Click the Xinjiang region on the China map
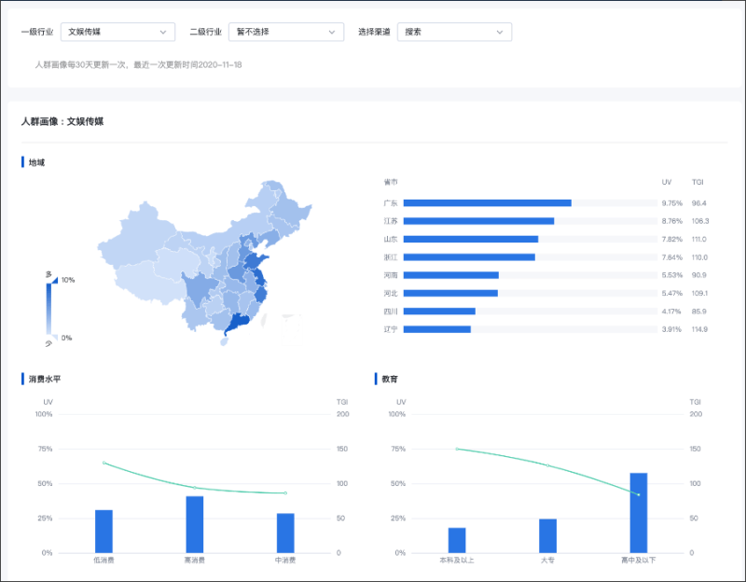 [x=138, y=231]
